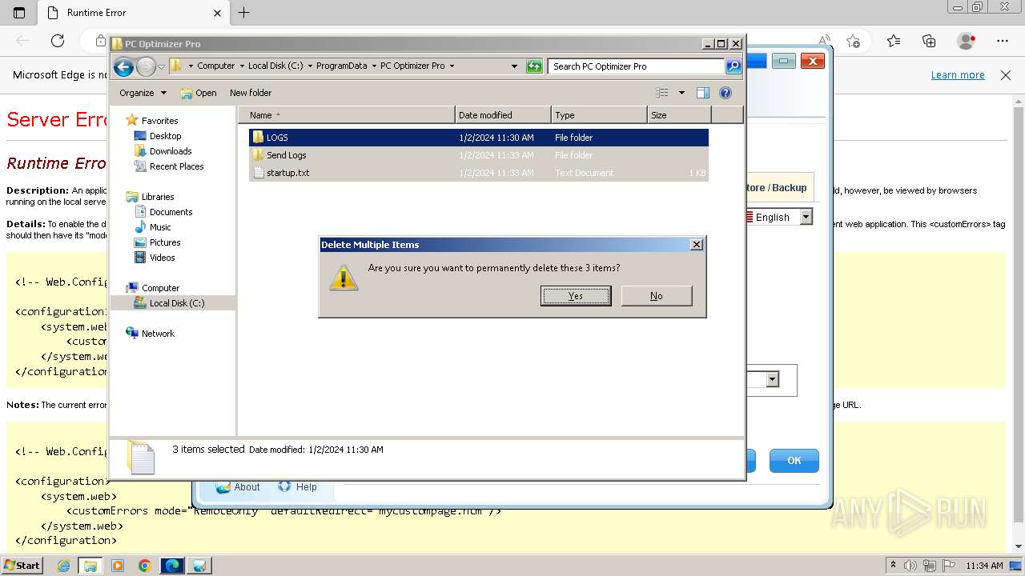Open Music library in the navigation pane

point(153,227)
